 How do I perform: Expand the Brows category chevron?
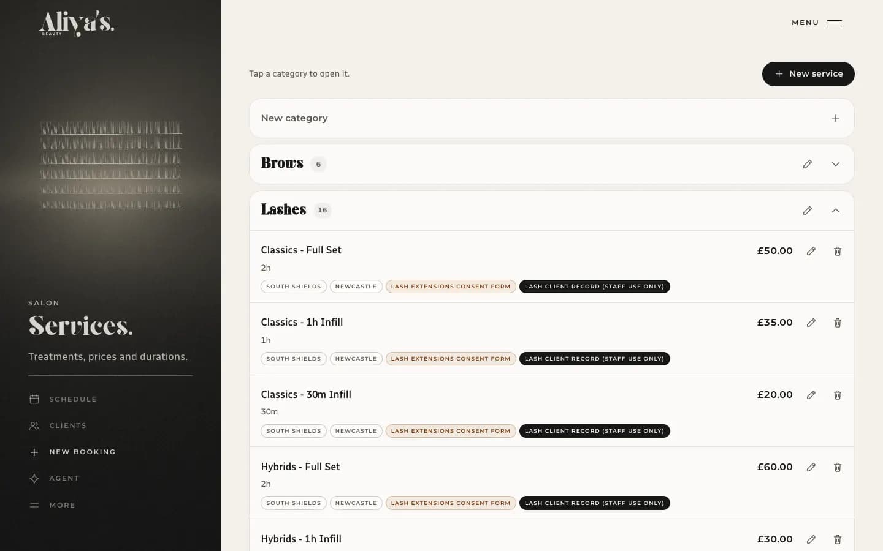coord(836,164)
